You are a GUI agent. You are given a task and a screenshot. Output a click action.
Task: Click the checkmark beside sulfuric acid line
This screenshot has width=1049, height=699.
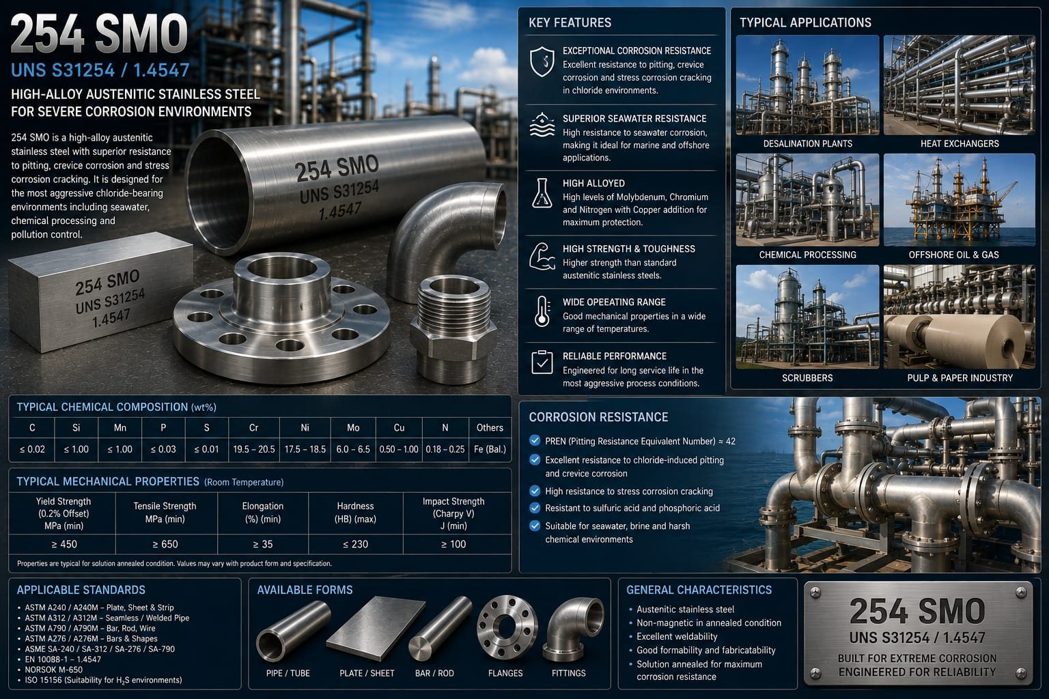[x=535, y=508]
